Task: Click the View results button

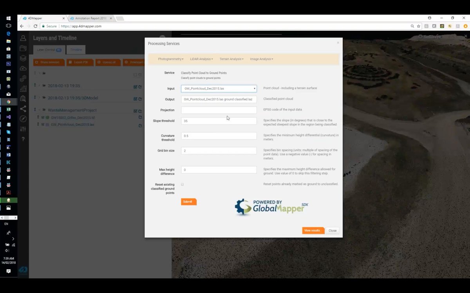Action: pos(313,230)
